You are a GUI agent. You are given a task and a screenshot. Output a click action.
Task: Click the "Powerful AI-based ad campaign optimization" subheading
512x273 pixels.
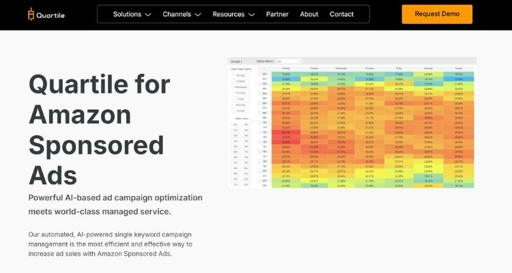(115, 205)
